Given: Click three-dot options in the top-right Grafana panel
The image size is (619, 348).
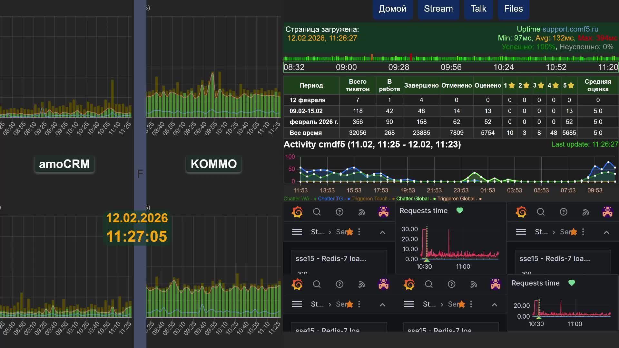Looking at the screenshot, I should pyautogui.click(x=583, y=232).
